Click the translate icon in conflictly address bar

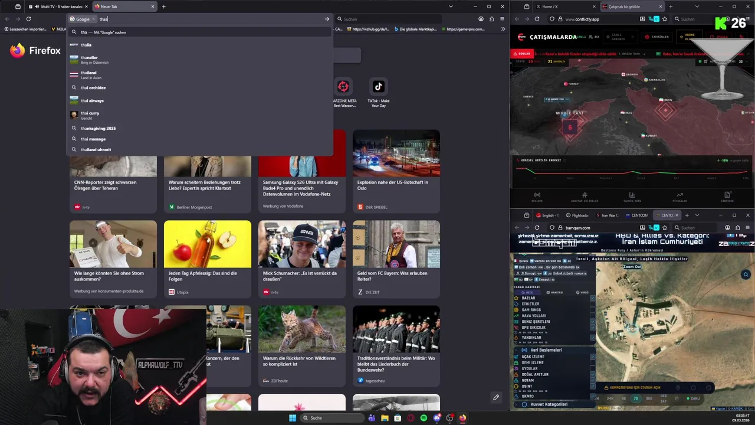tap(654, 19)
